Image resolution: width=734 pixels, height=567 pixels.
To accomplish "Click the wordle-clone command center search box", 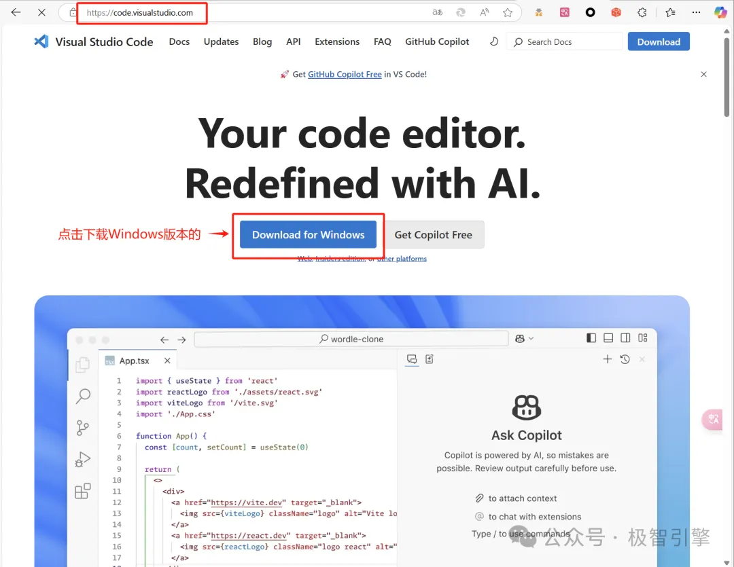I will pos(351,339).
